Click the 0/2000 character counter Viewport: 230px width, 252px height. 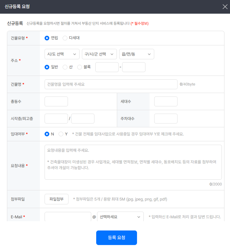[x=216, y=184]
